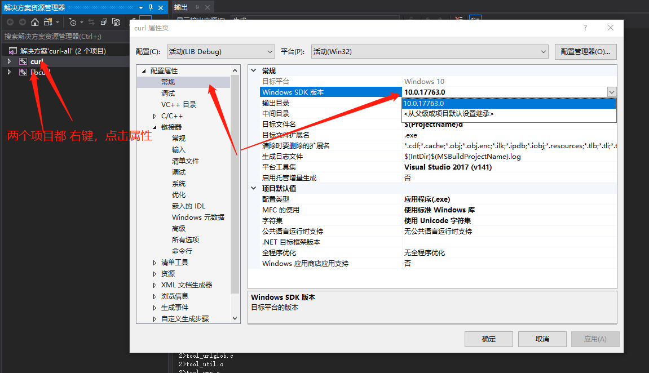Open the 配置(C) configuration dropdown
The image size is (649, 373).
click(220, 52)
